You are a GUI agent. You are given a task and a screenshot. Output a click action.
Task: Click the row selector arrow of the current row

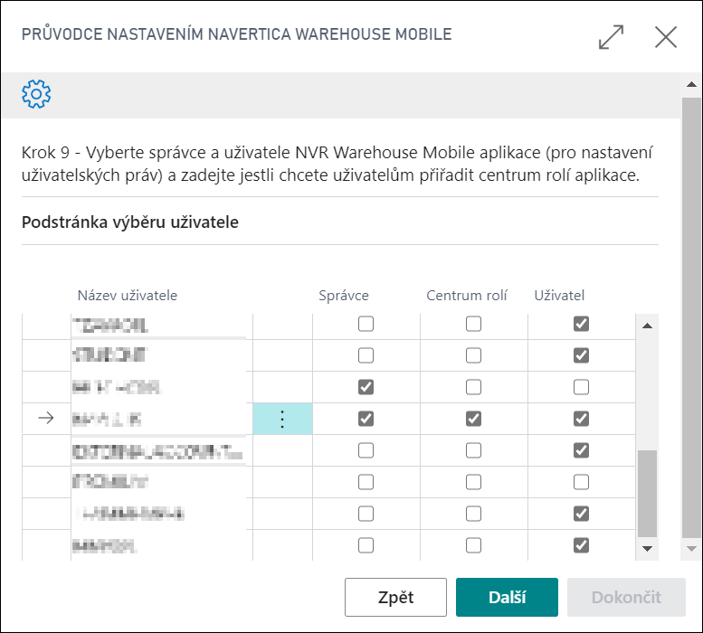46,419
